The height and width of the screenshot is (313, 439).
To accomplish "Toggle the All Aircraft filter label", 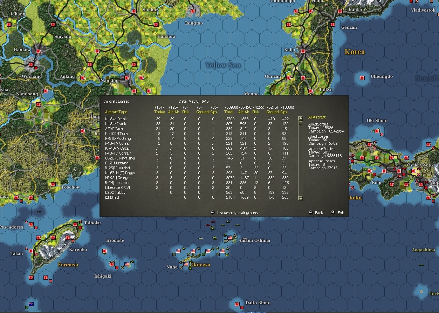I will [317, 117].
